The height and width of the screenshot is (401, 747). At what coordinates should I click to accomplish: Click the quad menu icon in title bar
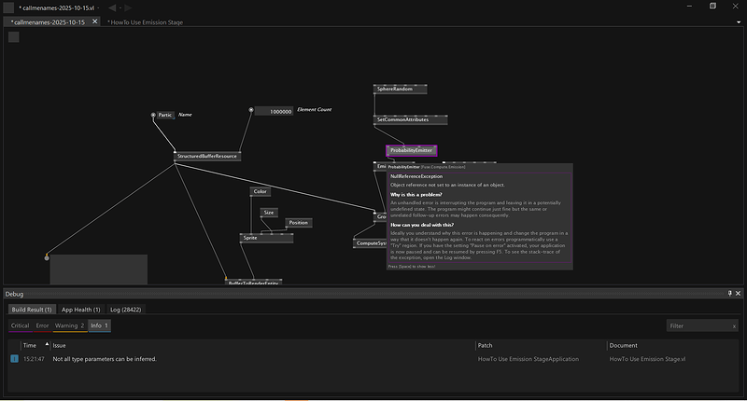(x=8, y=7)
